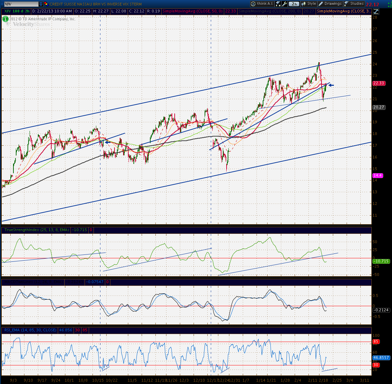Open the Drawings menu

(x=330, y=4)
